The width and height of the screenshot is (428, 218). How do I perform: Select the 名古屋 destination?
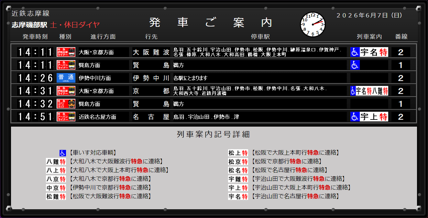[x=151, y=117]
